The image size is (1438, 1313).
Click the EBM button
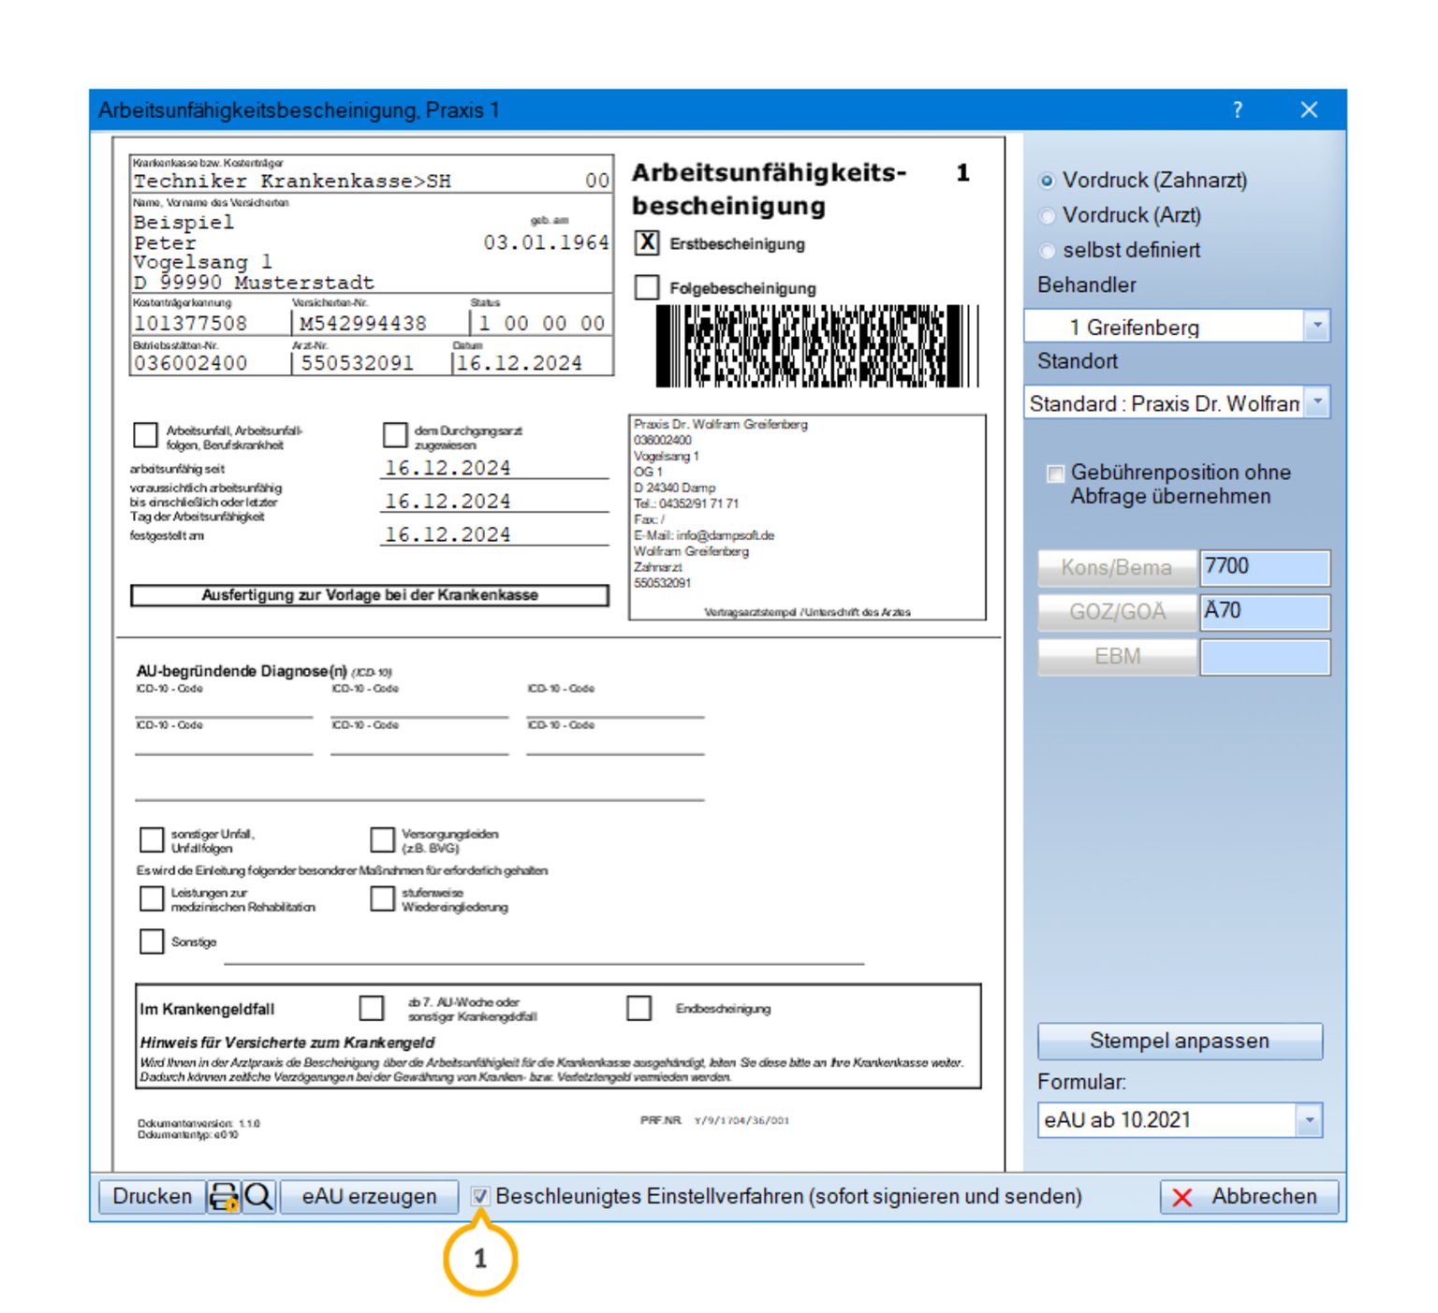click(x=1117, y=657)
